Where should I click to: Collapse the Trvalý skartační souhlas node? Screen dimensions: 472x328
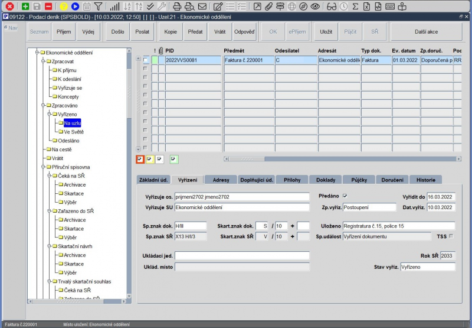click(x=49, y=281)
